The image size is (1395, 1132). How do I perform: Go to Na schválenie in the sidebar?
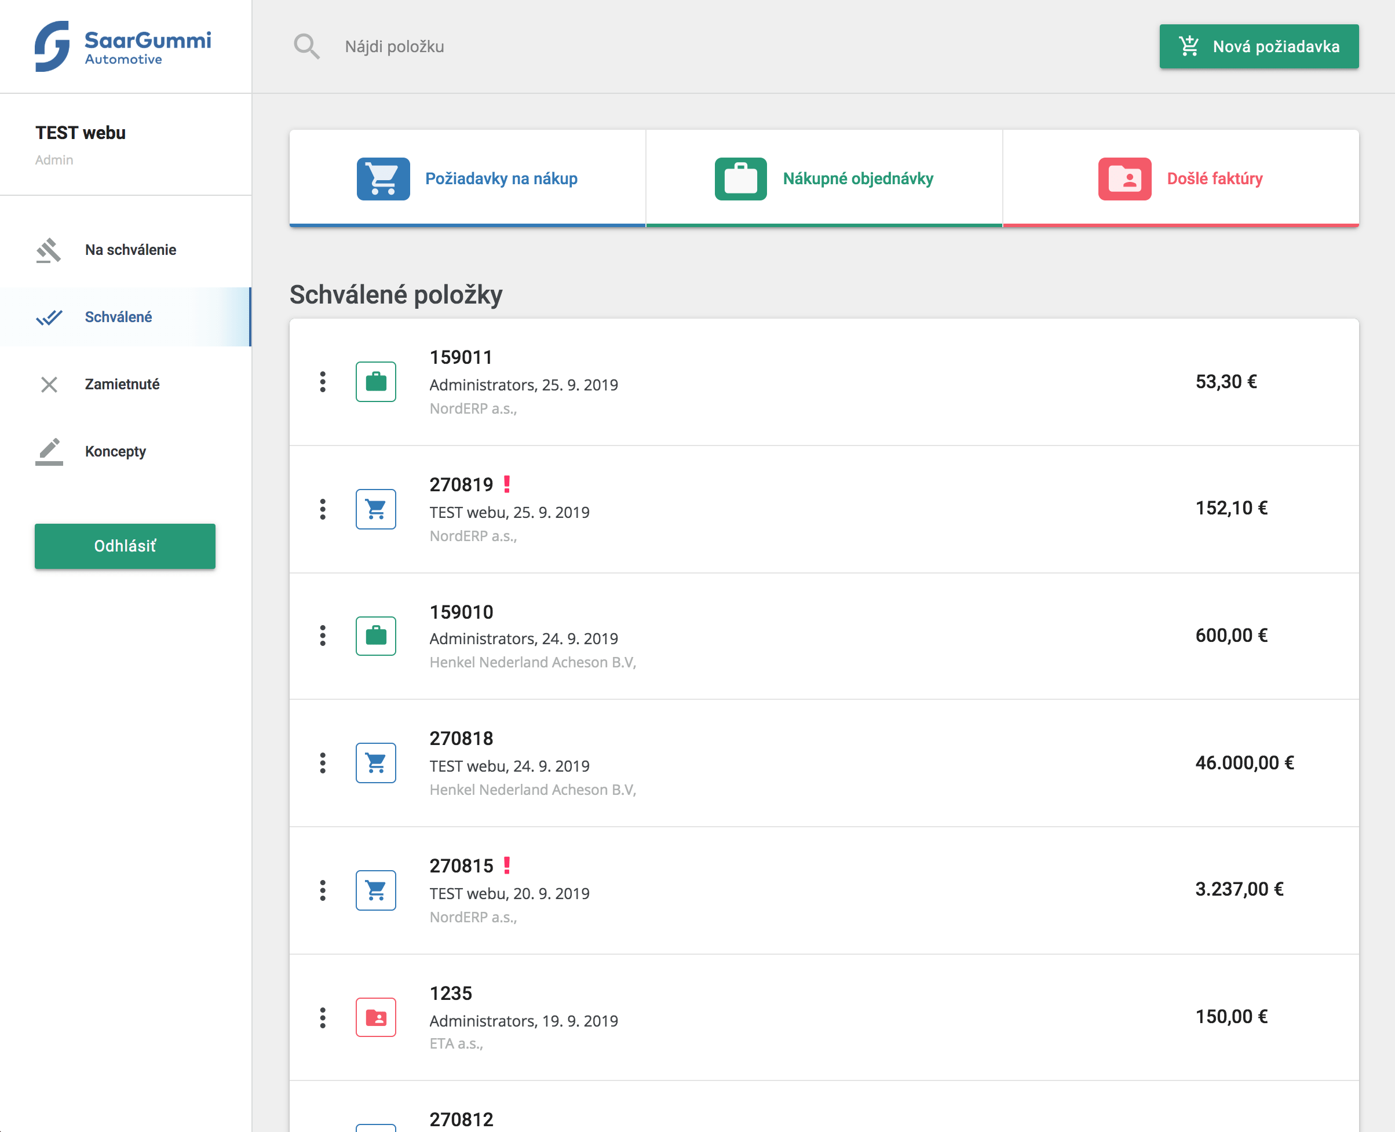(130, 250)
